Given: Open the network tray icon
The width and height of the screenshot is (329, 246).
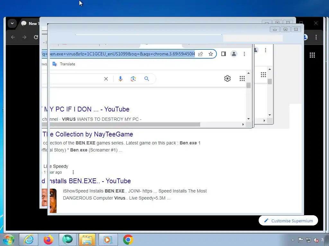Looking at the screenshot, I should (x=308, y=240).
